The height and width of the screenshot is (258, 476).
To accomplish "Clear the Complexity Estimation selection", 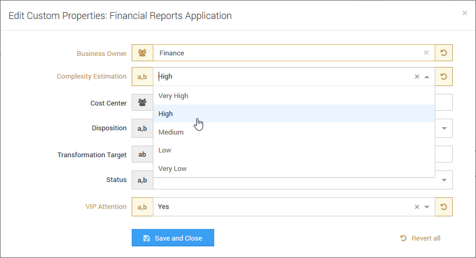I will (417, 77).
